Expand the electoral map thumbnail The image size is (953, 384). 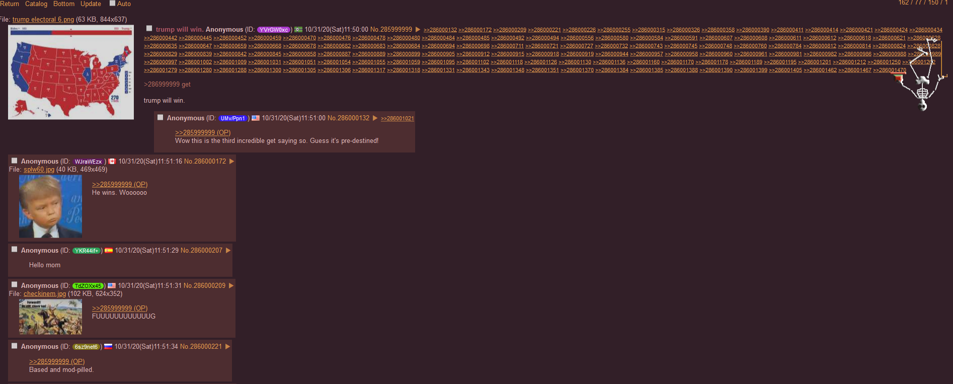[x=71, y=72]
